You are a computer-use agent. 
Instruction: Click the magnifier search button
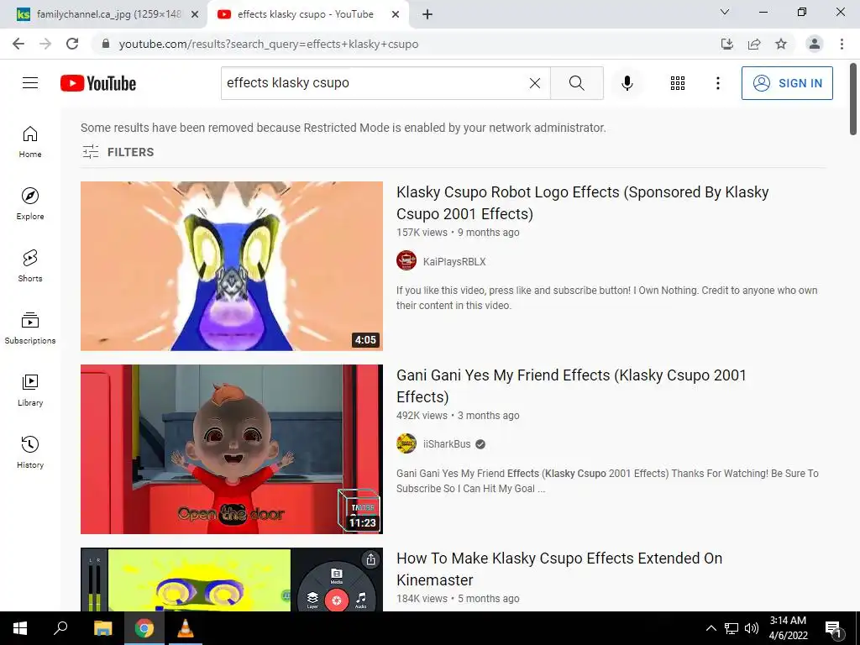[x=576, y=83]
